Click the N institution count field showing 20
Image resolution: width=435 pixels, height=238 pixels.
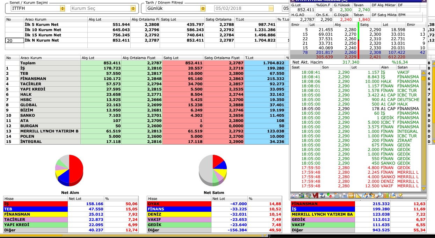14,41
